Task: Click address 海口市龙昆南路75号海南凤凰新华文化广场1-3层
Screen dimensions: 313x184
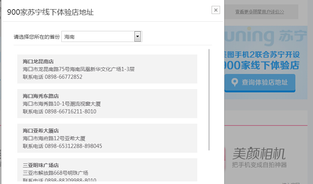Action: coord(79,69)
